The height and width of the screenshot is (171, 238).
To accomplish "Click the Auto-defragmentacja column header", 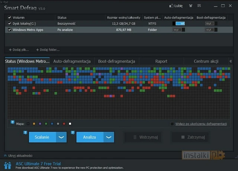I will click(178, 17).
